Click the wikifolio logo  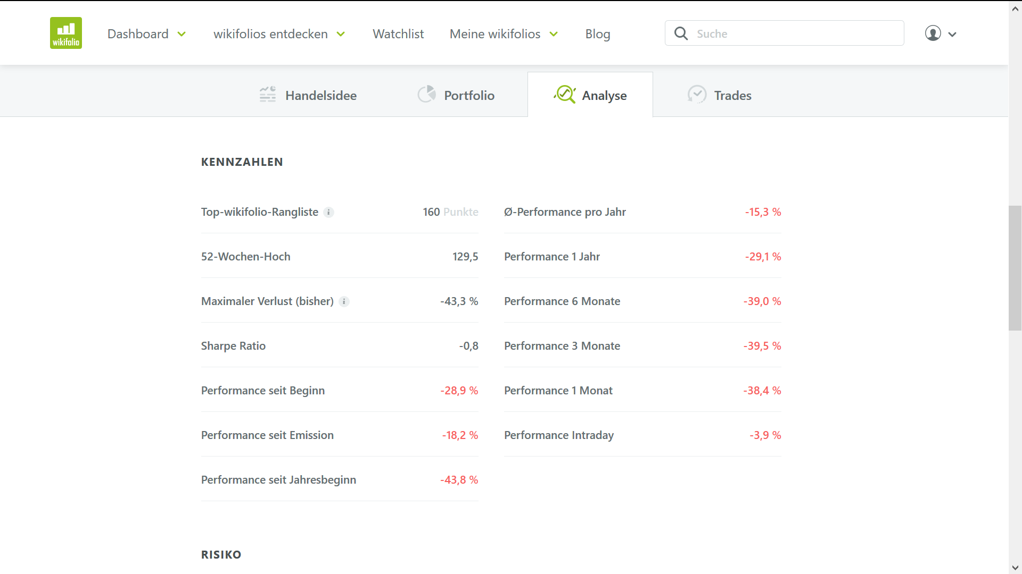point(66,33)
